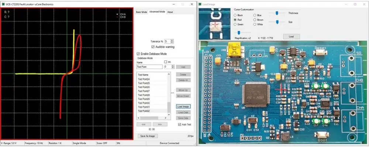Screen dimensions: 369x147
Task: Toggle the Audible warning checkbox
Action: coord(153,47)
